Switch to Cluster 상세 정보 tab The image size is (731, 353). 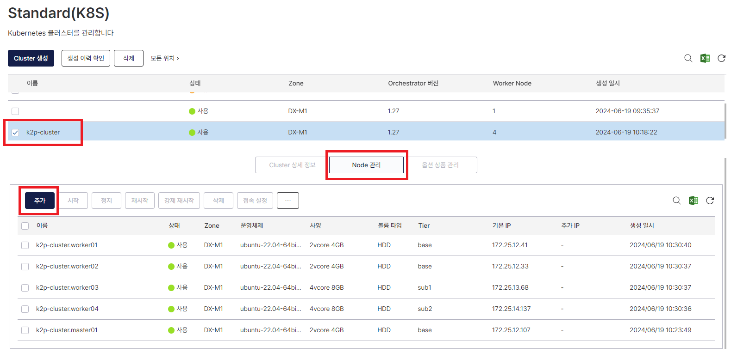click(x=292, y=165)
